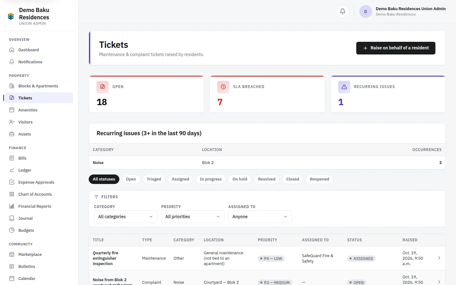Click the Noise recurring issue row
This screenshot has width=456, height=285.
pos(267,163)
